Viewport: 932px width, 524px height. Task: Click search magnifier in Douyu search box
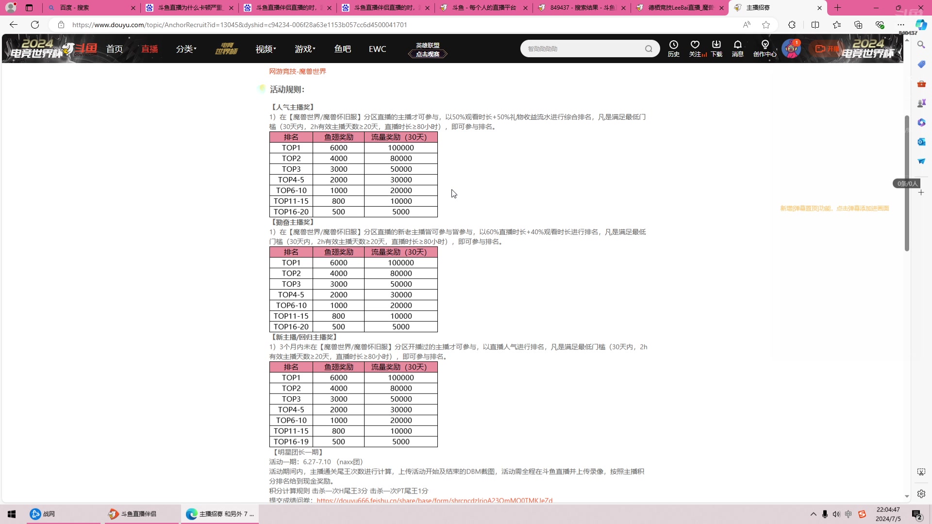tap(649, 49)
